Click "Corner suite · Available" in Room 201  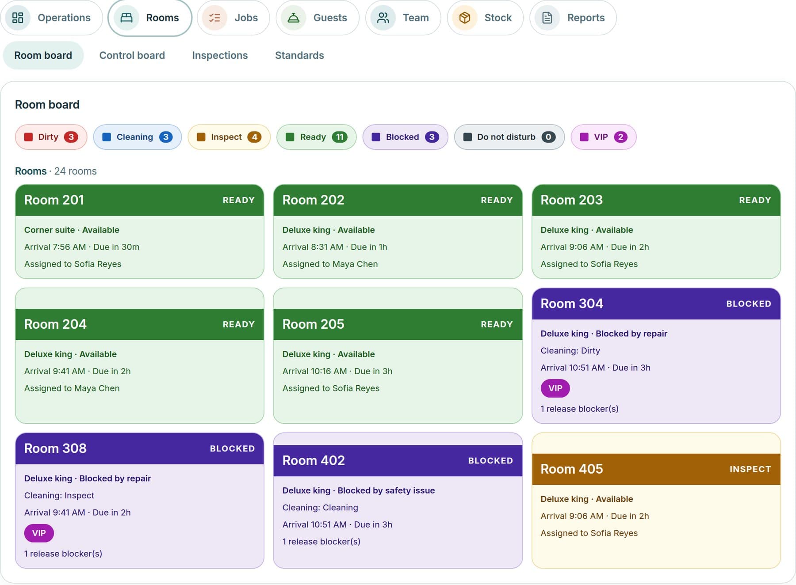(72, 230)
